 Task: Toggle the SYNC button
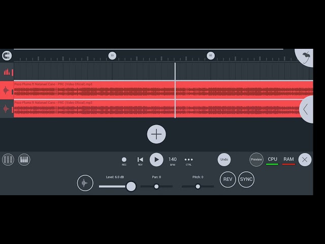tap(246, 179)
